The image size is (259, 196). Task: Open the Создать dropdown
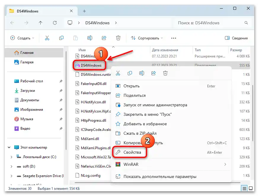point(22,38)
